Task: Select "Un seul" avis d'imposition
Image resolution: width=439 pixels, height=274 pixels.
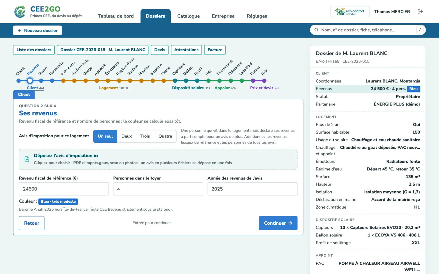Action: [105, 136]
